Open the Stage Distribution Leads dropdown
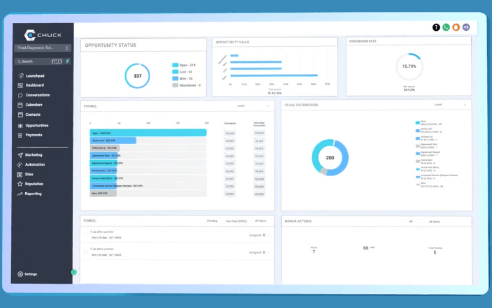Screen dimensions: 492x308 [x=450, y=105]
